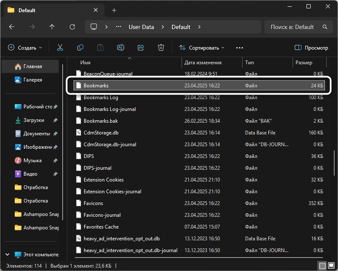Navigate back with the left arrow
The width and height of the screenshot is (338, 271).
[12, 27]
